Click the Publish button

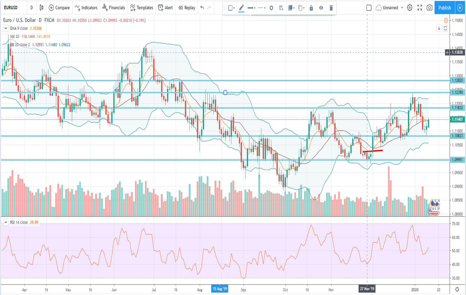444,8
